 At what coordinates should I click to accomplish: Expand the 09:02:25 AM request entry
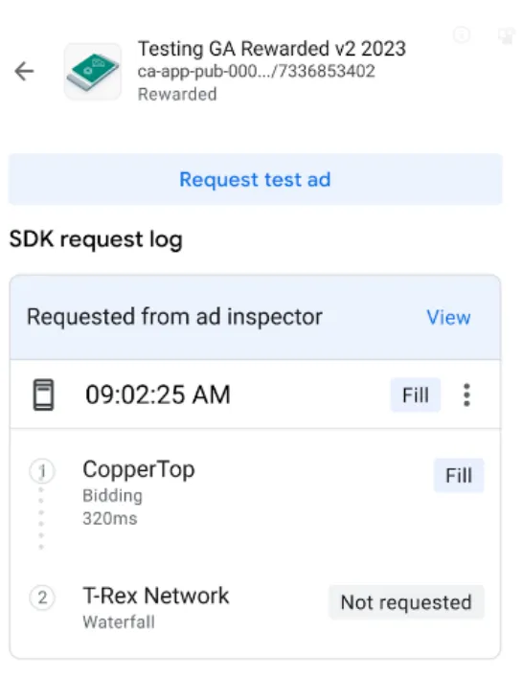(256, 395)
